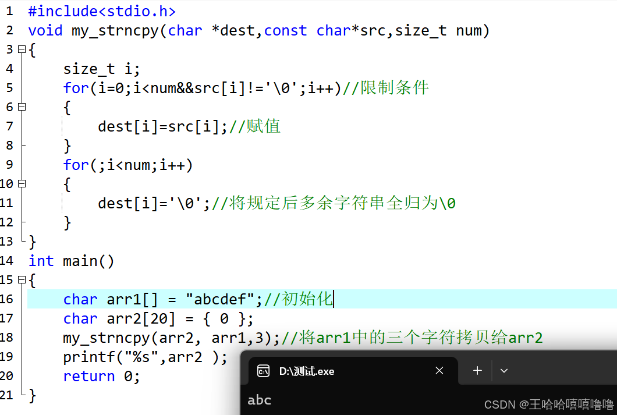The height and width of the screenshot is (415, 617).
Task: Click 'char arr2[20] = { 0 };' line
Action: (x=158, y=319)
